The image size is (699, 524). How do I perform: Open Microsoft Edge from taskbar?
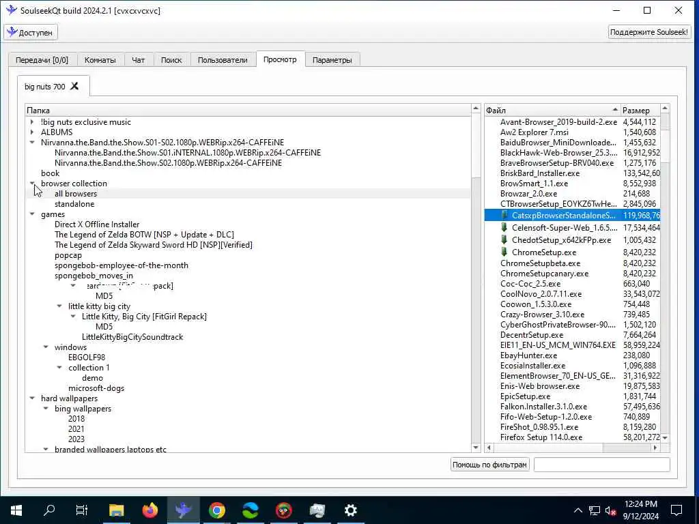[x=250, y=510]
